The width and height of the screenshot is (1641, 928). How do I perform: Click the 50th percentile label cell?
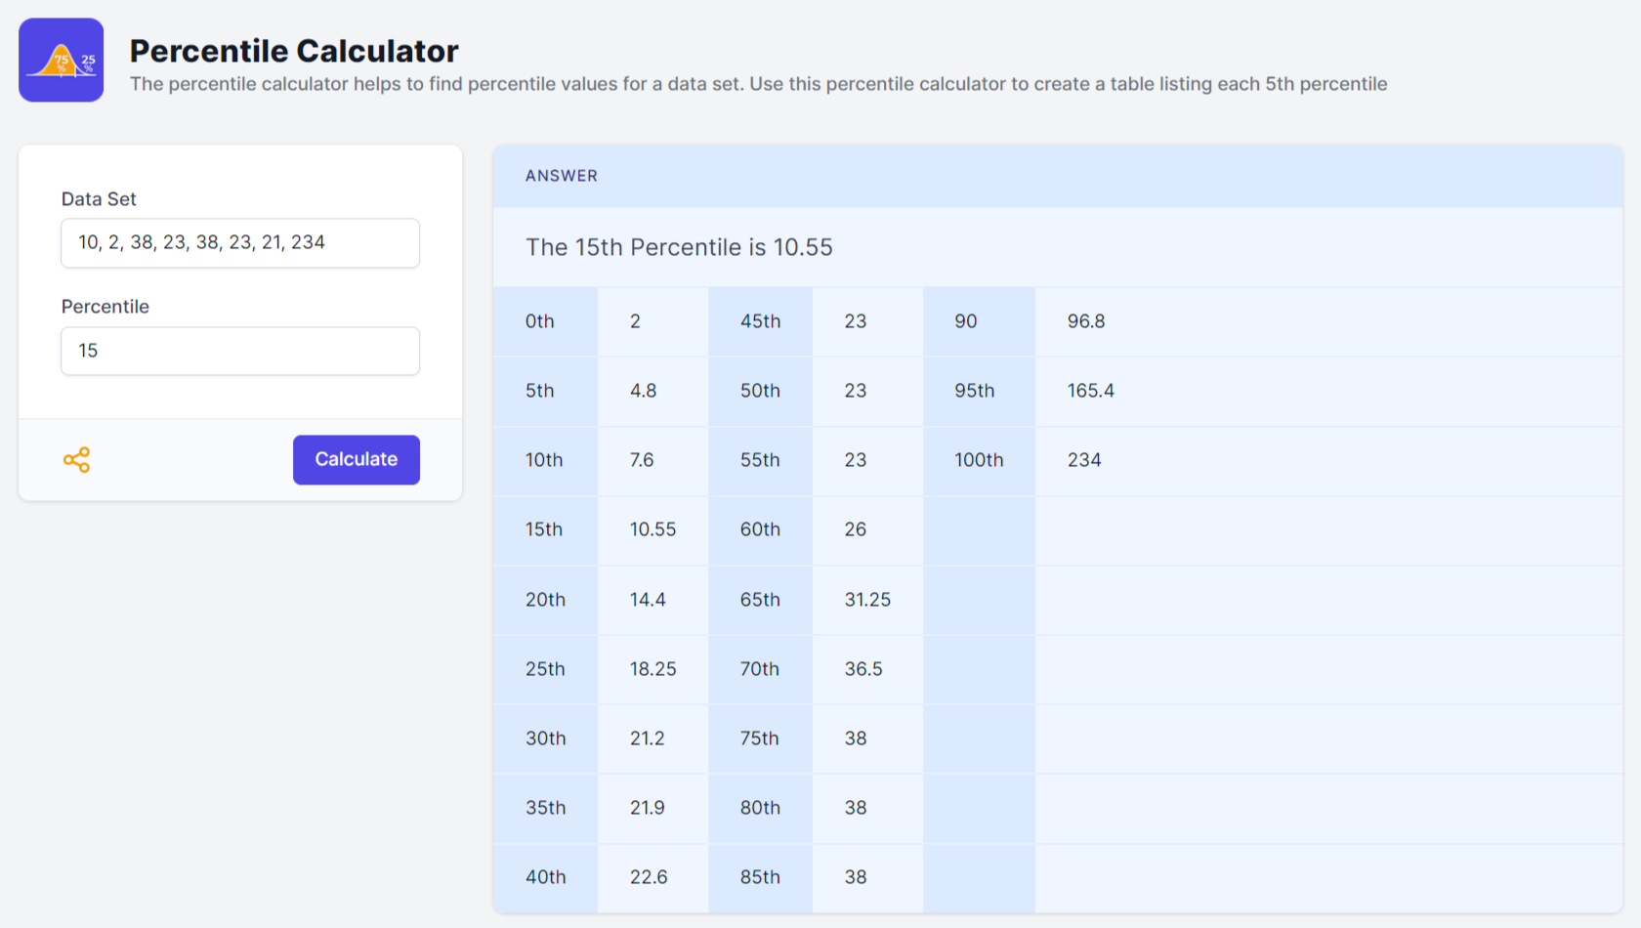point(760,391)
